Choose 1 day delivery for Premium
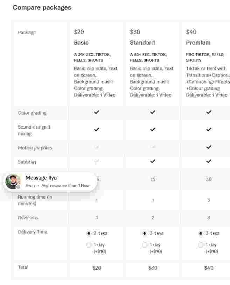 pos(201,245)
